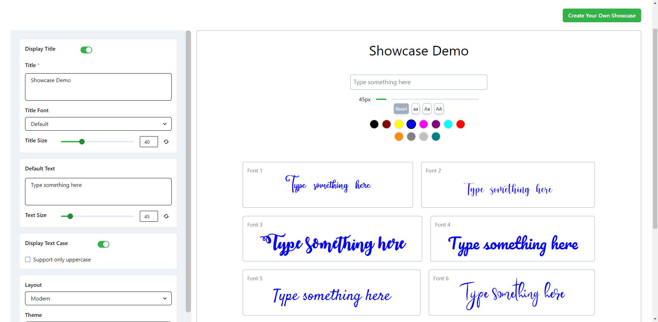
Task: Click Create Your Own Showcase button
Action: point(601,16)
